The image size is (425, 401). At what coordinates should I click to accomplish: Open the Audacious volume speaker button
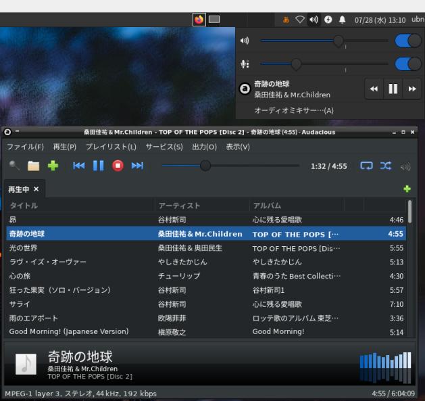pyautogui.click(x=405, y=166)
